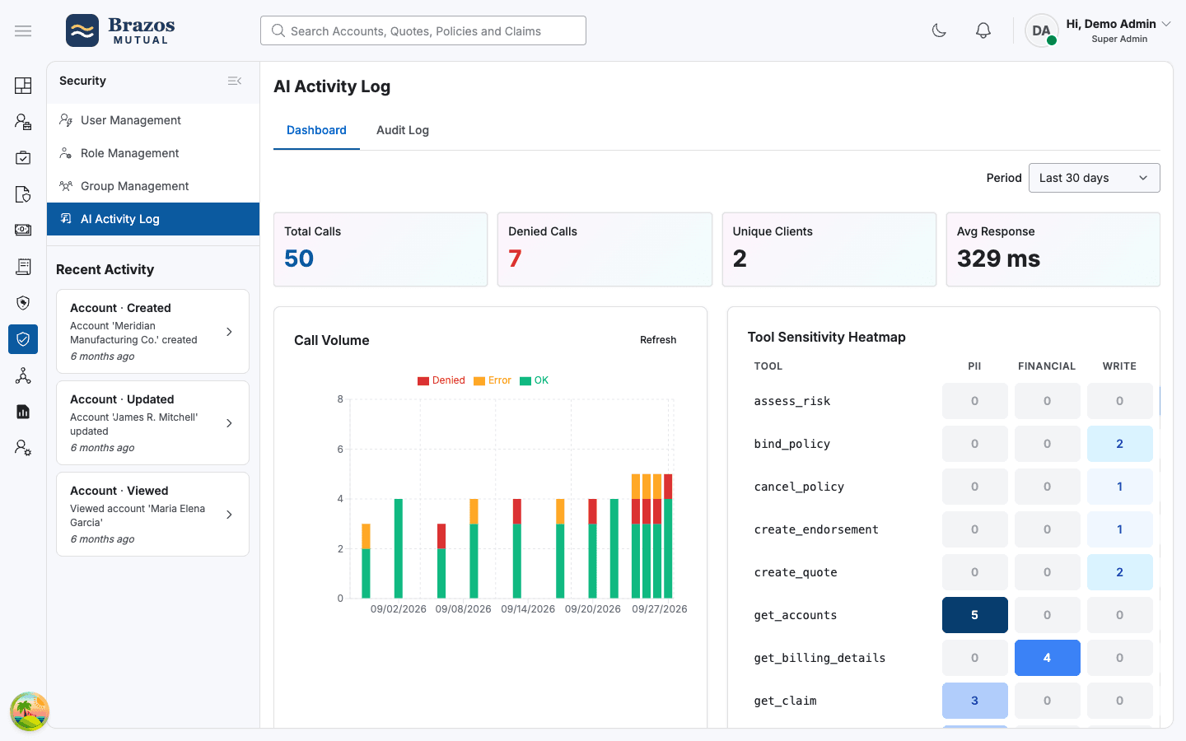Click the round palm tree icon at bottom left
Viewport: 1186px width, 741px height.
(x=30, y=711)
